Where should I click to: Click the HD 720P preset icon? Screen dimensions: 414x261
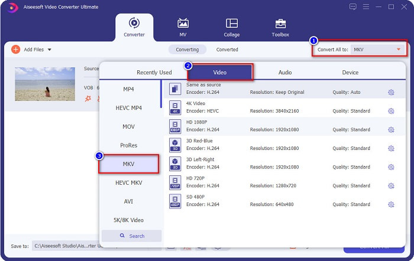(174, 182)
